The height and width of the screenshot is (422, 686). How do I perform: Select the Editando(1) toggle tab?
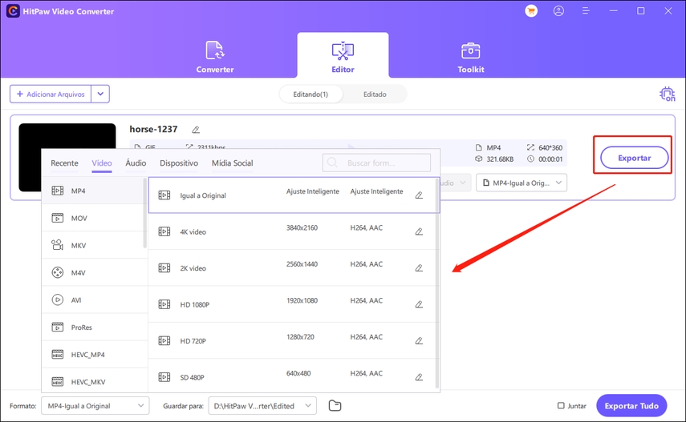311,94
